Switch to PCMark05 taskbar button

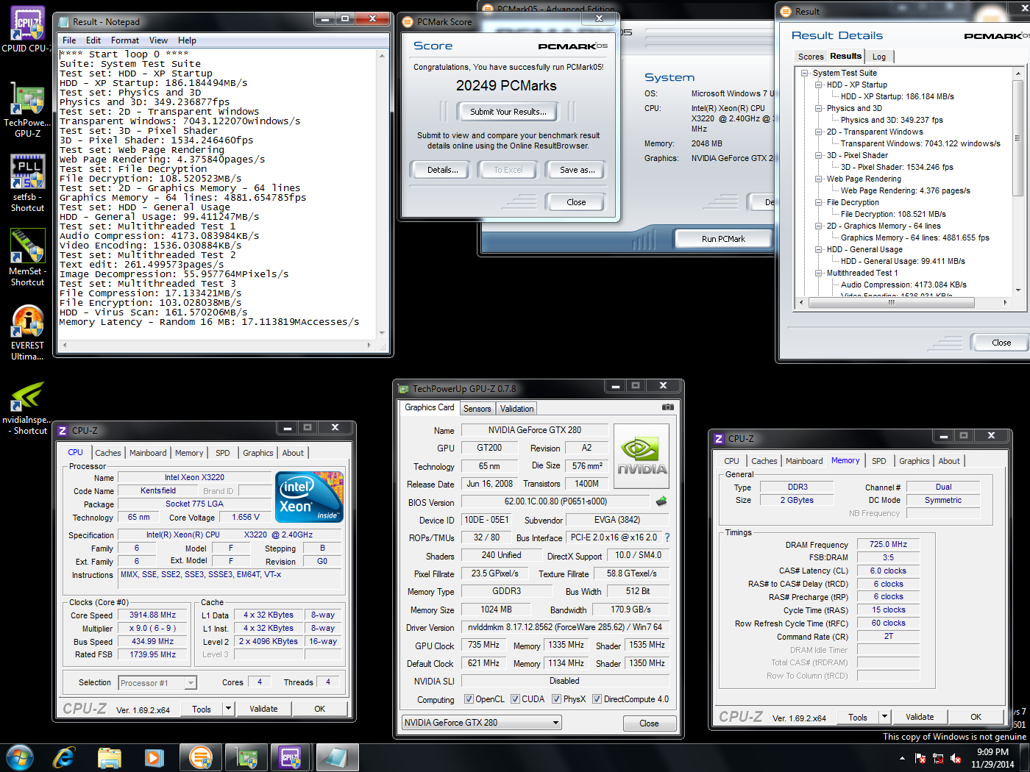[200, 757]
